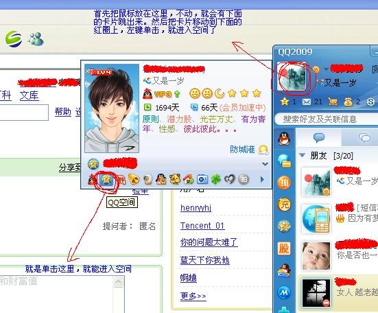Click the S circle Soso icon in QQ2009 panel
Viewport: 378px width, 313px height.
370,102
